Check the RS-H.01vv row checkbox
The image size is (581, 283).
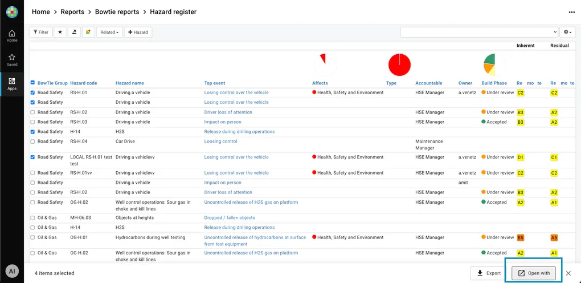(32, 173)
